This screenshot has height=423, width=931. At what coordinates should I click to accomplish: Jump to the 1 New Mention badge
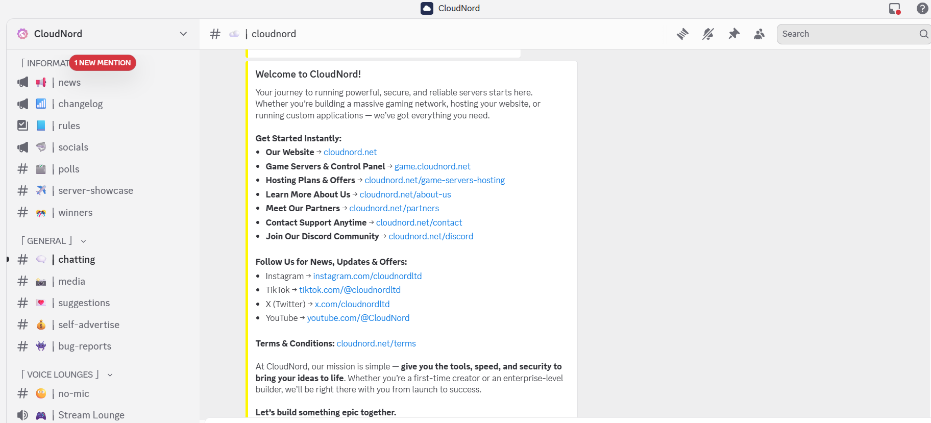(x=103, y=63)
